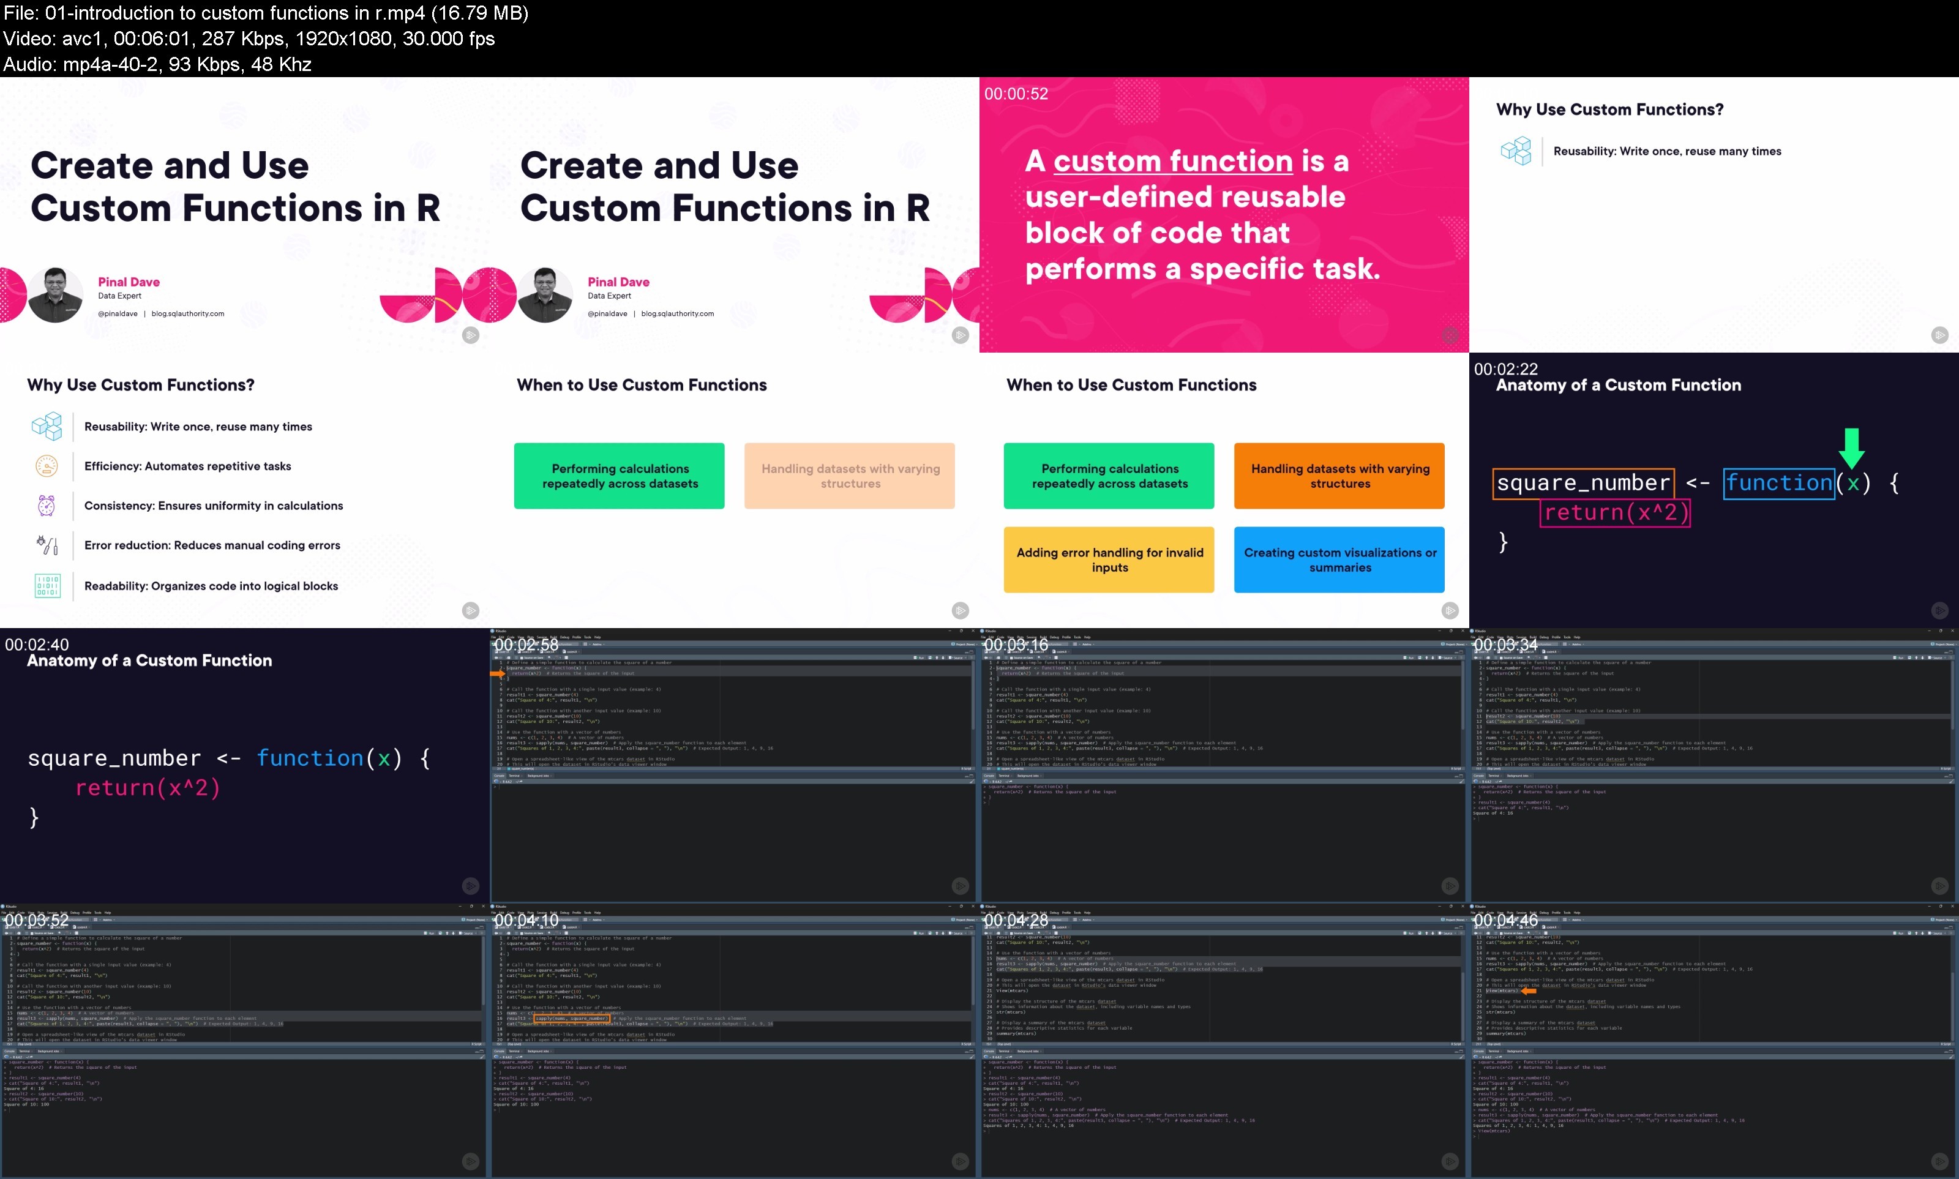Open the Why Use Custom Functions slide showing only Reusability
This screenshot has width=1959, height=1179.
(1714, 214)
